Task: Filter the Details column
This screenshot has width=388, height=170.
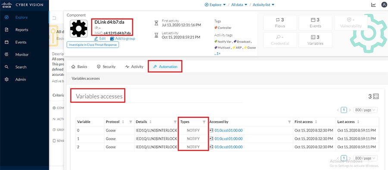Action: pyautogui.click(x=175, y=122)
